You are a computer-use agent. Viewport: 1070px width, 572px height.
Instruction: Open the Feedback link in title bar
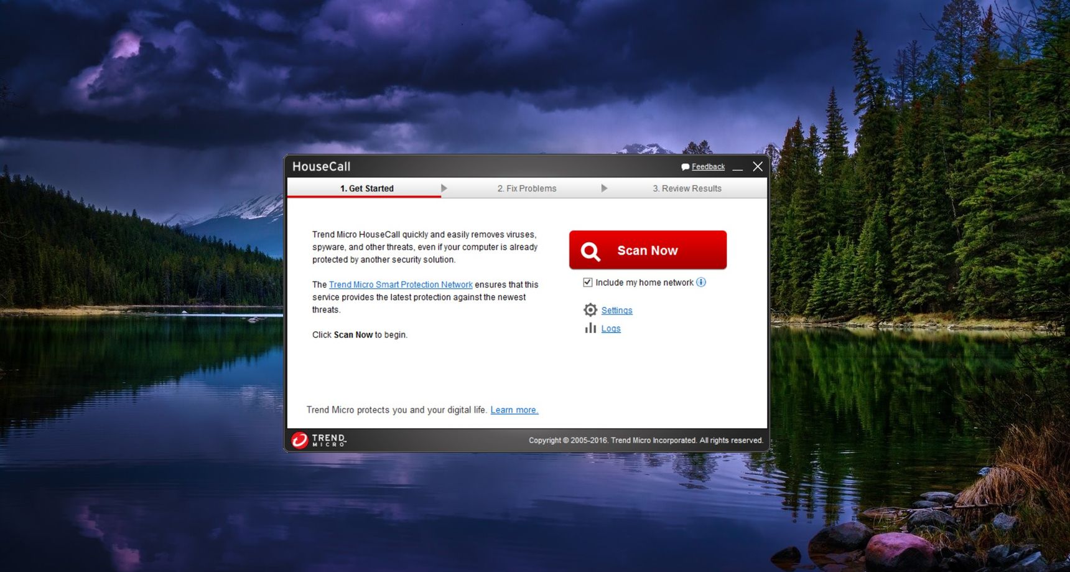[708, 167]
